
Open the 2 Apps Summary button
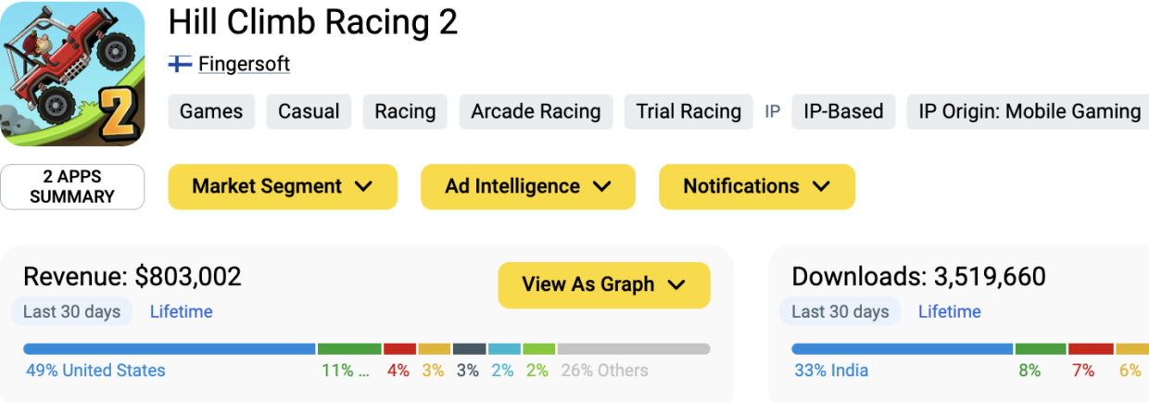(x=72, y=186)
